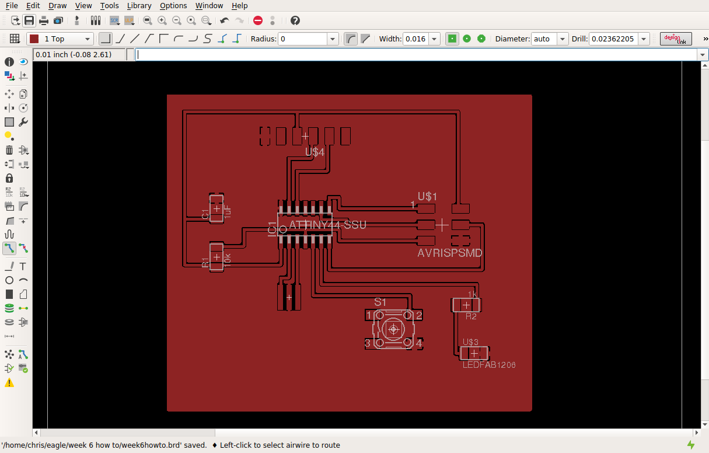Click the Grid settings icon

[15, 39]
